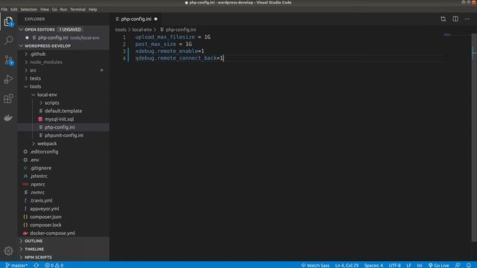Open the editor More Actions menu
This screenshot has height=268, width=477.
467,19
